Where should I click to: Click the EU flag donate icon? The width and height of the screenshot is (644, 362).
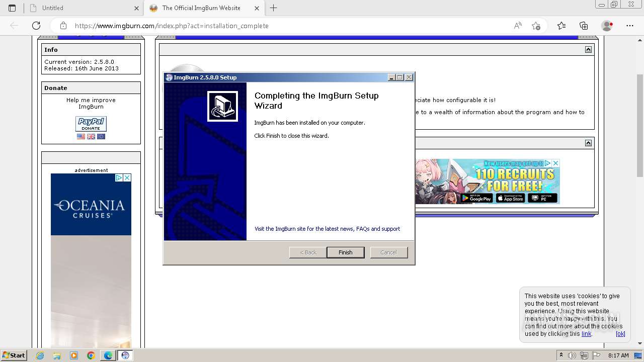[101, 136]
